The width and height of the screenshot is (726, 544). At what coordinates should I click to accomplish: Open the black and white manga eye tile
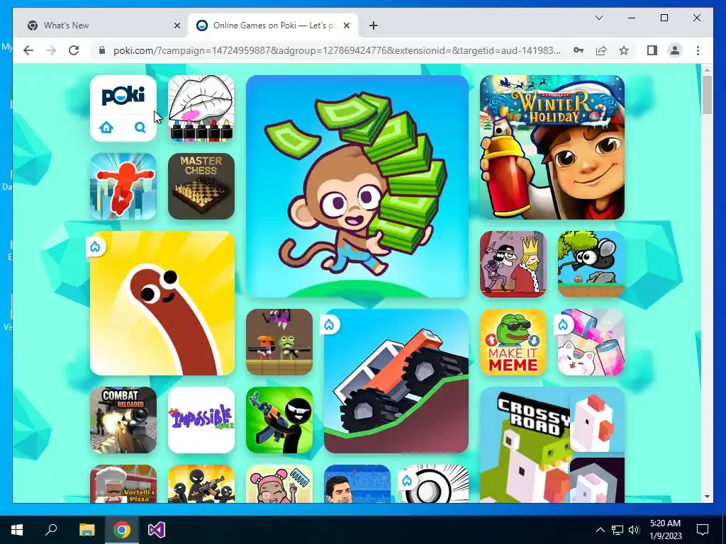pyautogui.click(x=435, y=484)
